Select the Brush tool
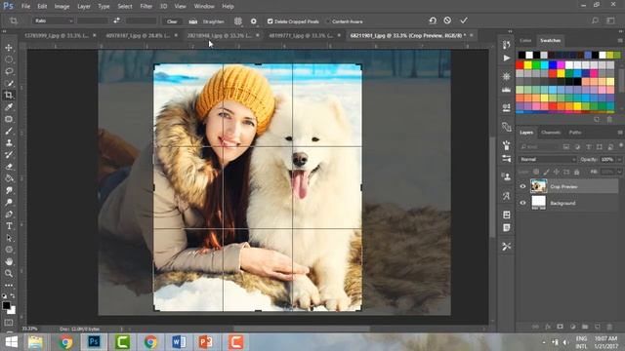Image resolution: width=625 pixels, height=351 pixels. (9, 131)
